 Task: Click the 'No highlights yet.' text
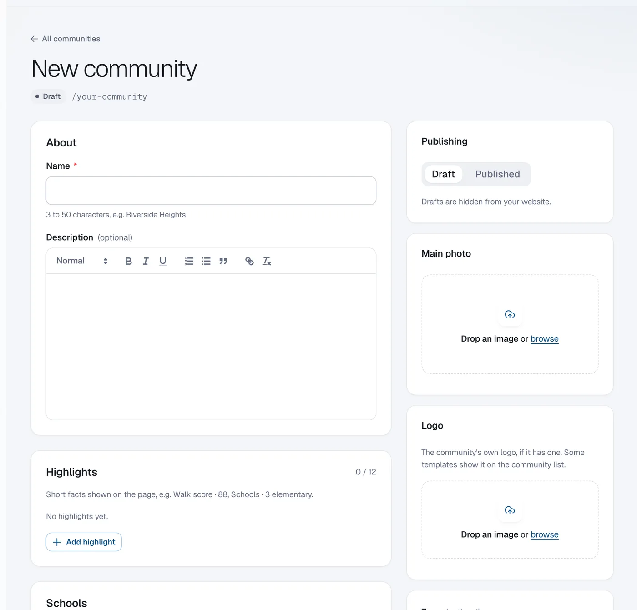pyautogui.click(x=77, y=517)
